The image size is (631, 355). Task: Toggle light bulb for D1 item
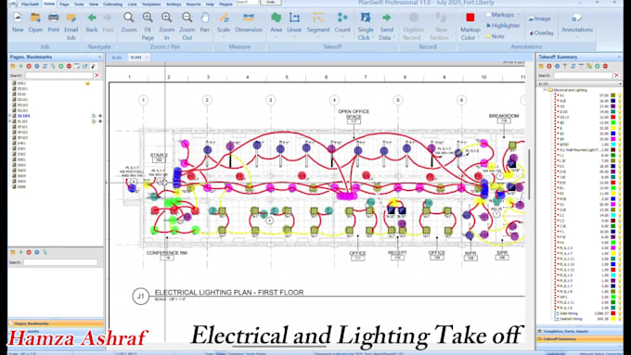point(620,166)
